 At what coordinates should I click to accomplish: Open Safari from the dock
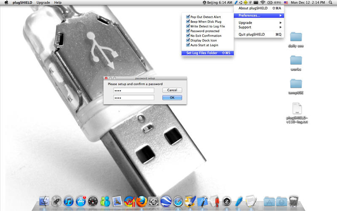pyautogui.click(x=178, y=202)
